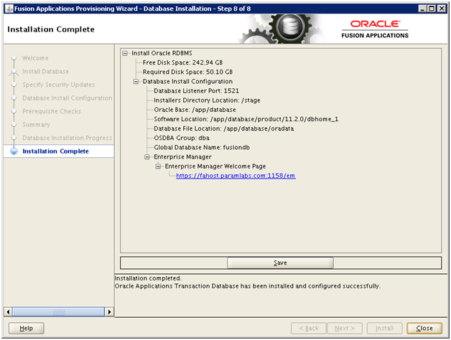Select Installers Directory Location: /stage row
This screenshot has height=340, width=451.
(x=207, y=100)
